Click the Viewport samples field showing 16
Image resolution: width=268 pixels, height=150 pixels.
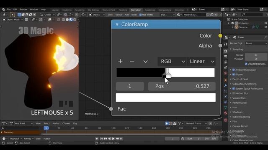tap(256, 59)
